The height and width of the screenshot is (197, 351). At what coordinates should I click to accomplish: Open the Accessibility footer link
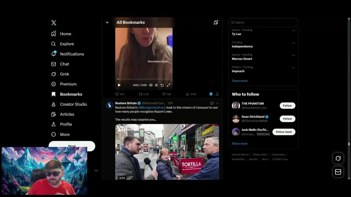pyautogui.click(x=238, y=159)
